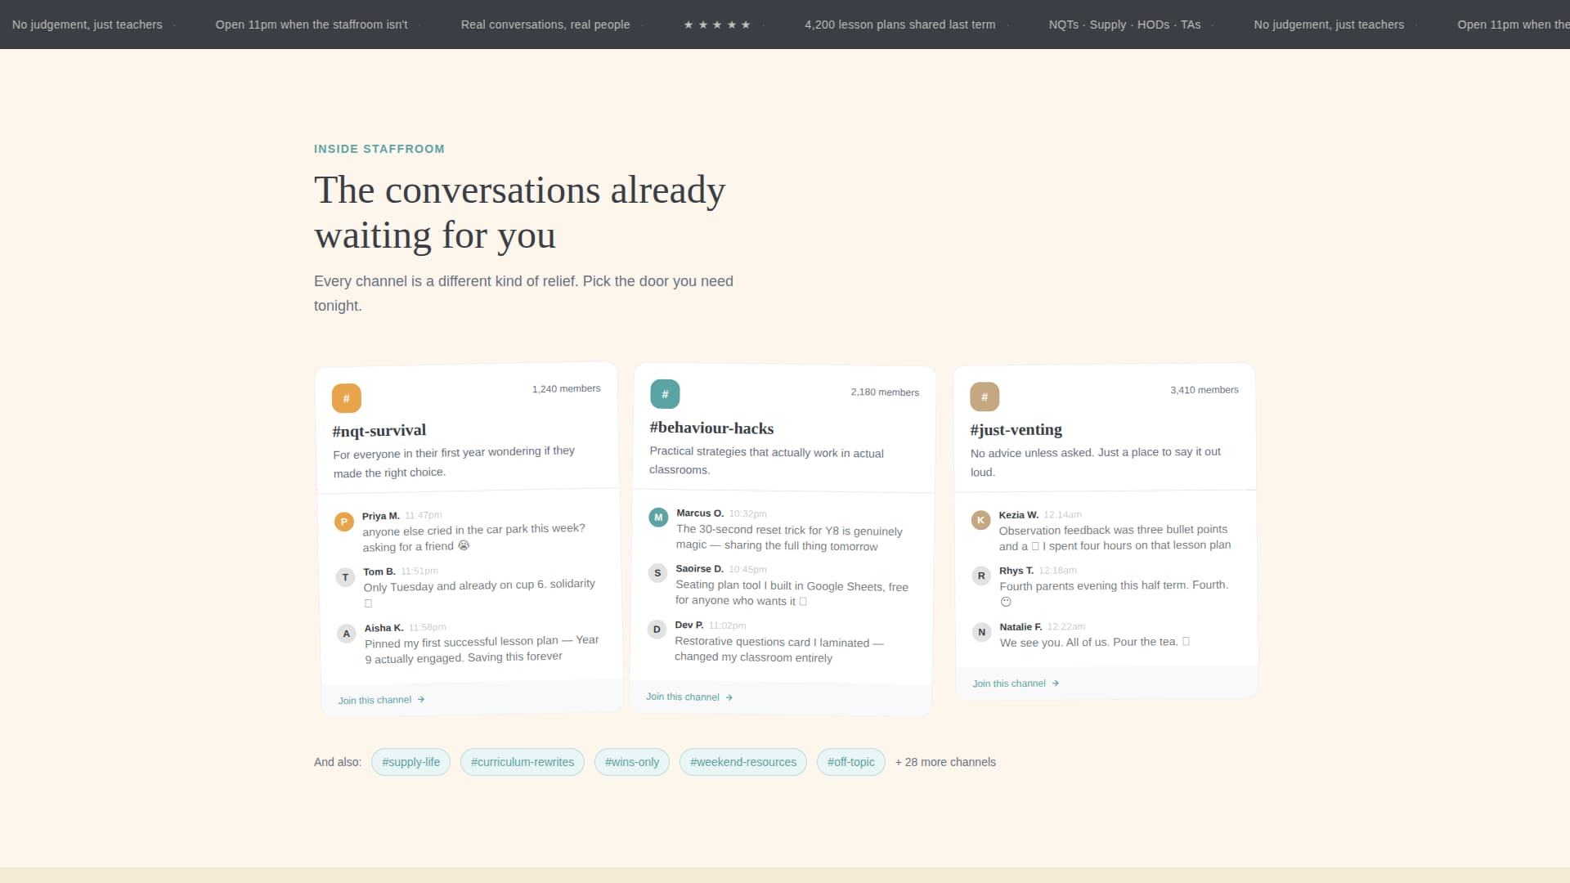1570x883 pixels.
Task: Select Kezia W.'s avatar
Action: click(981, 520)
